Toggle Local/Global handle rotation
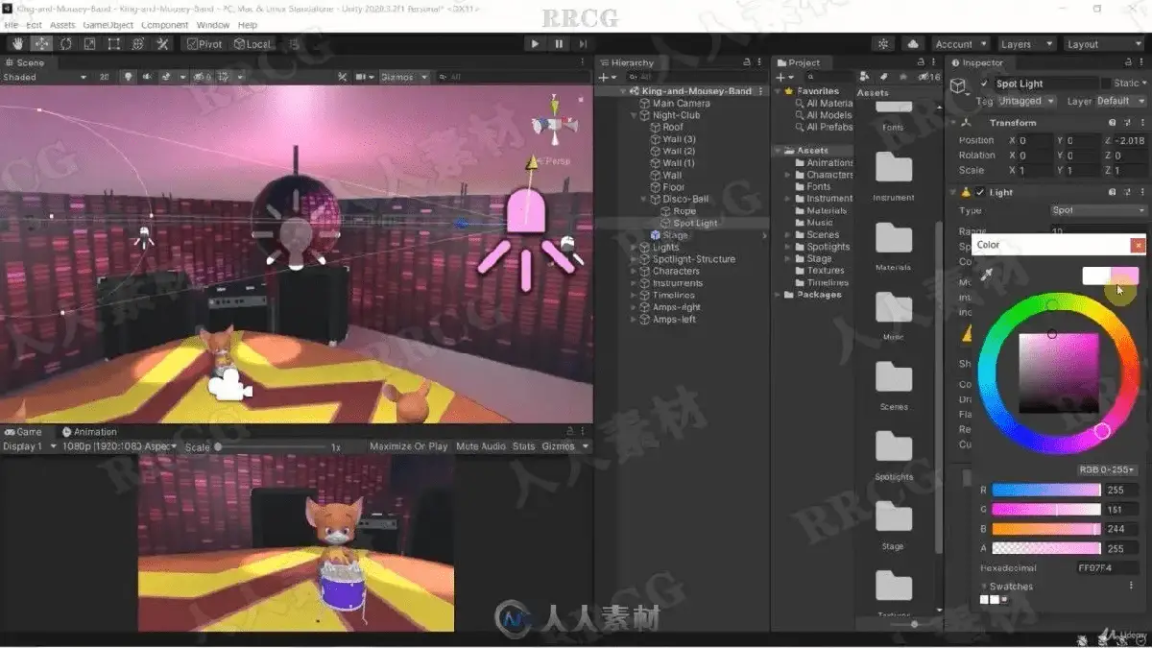 (252, 44)
